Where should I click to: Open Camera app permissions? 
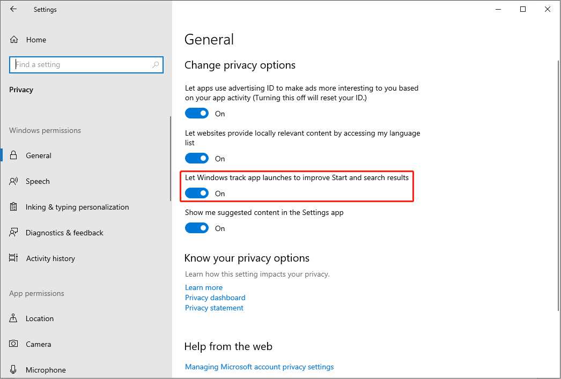coord(86,344)
